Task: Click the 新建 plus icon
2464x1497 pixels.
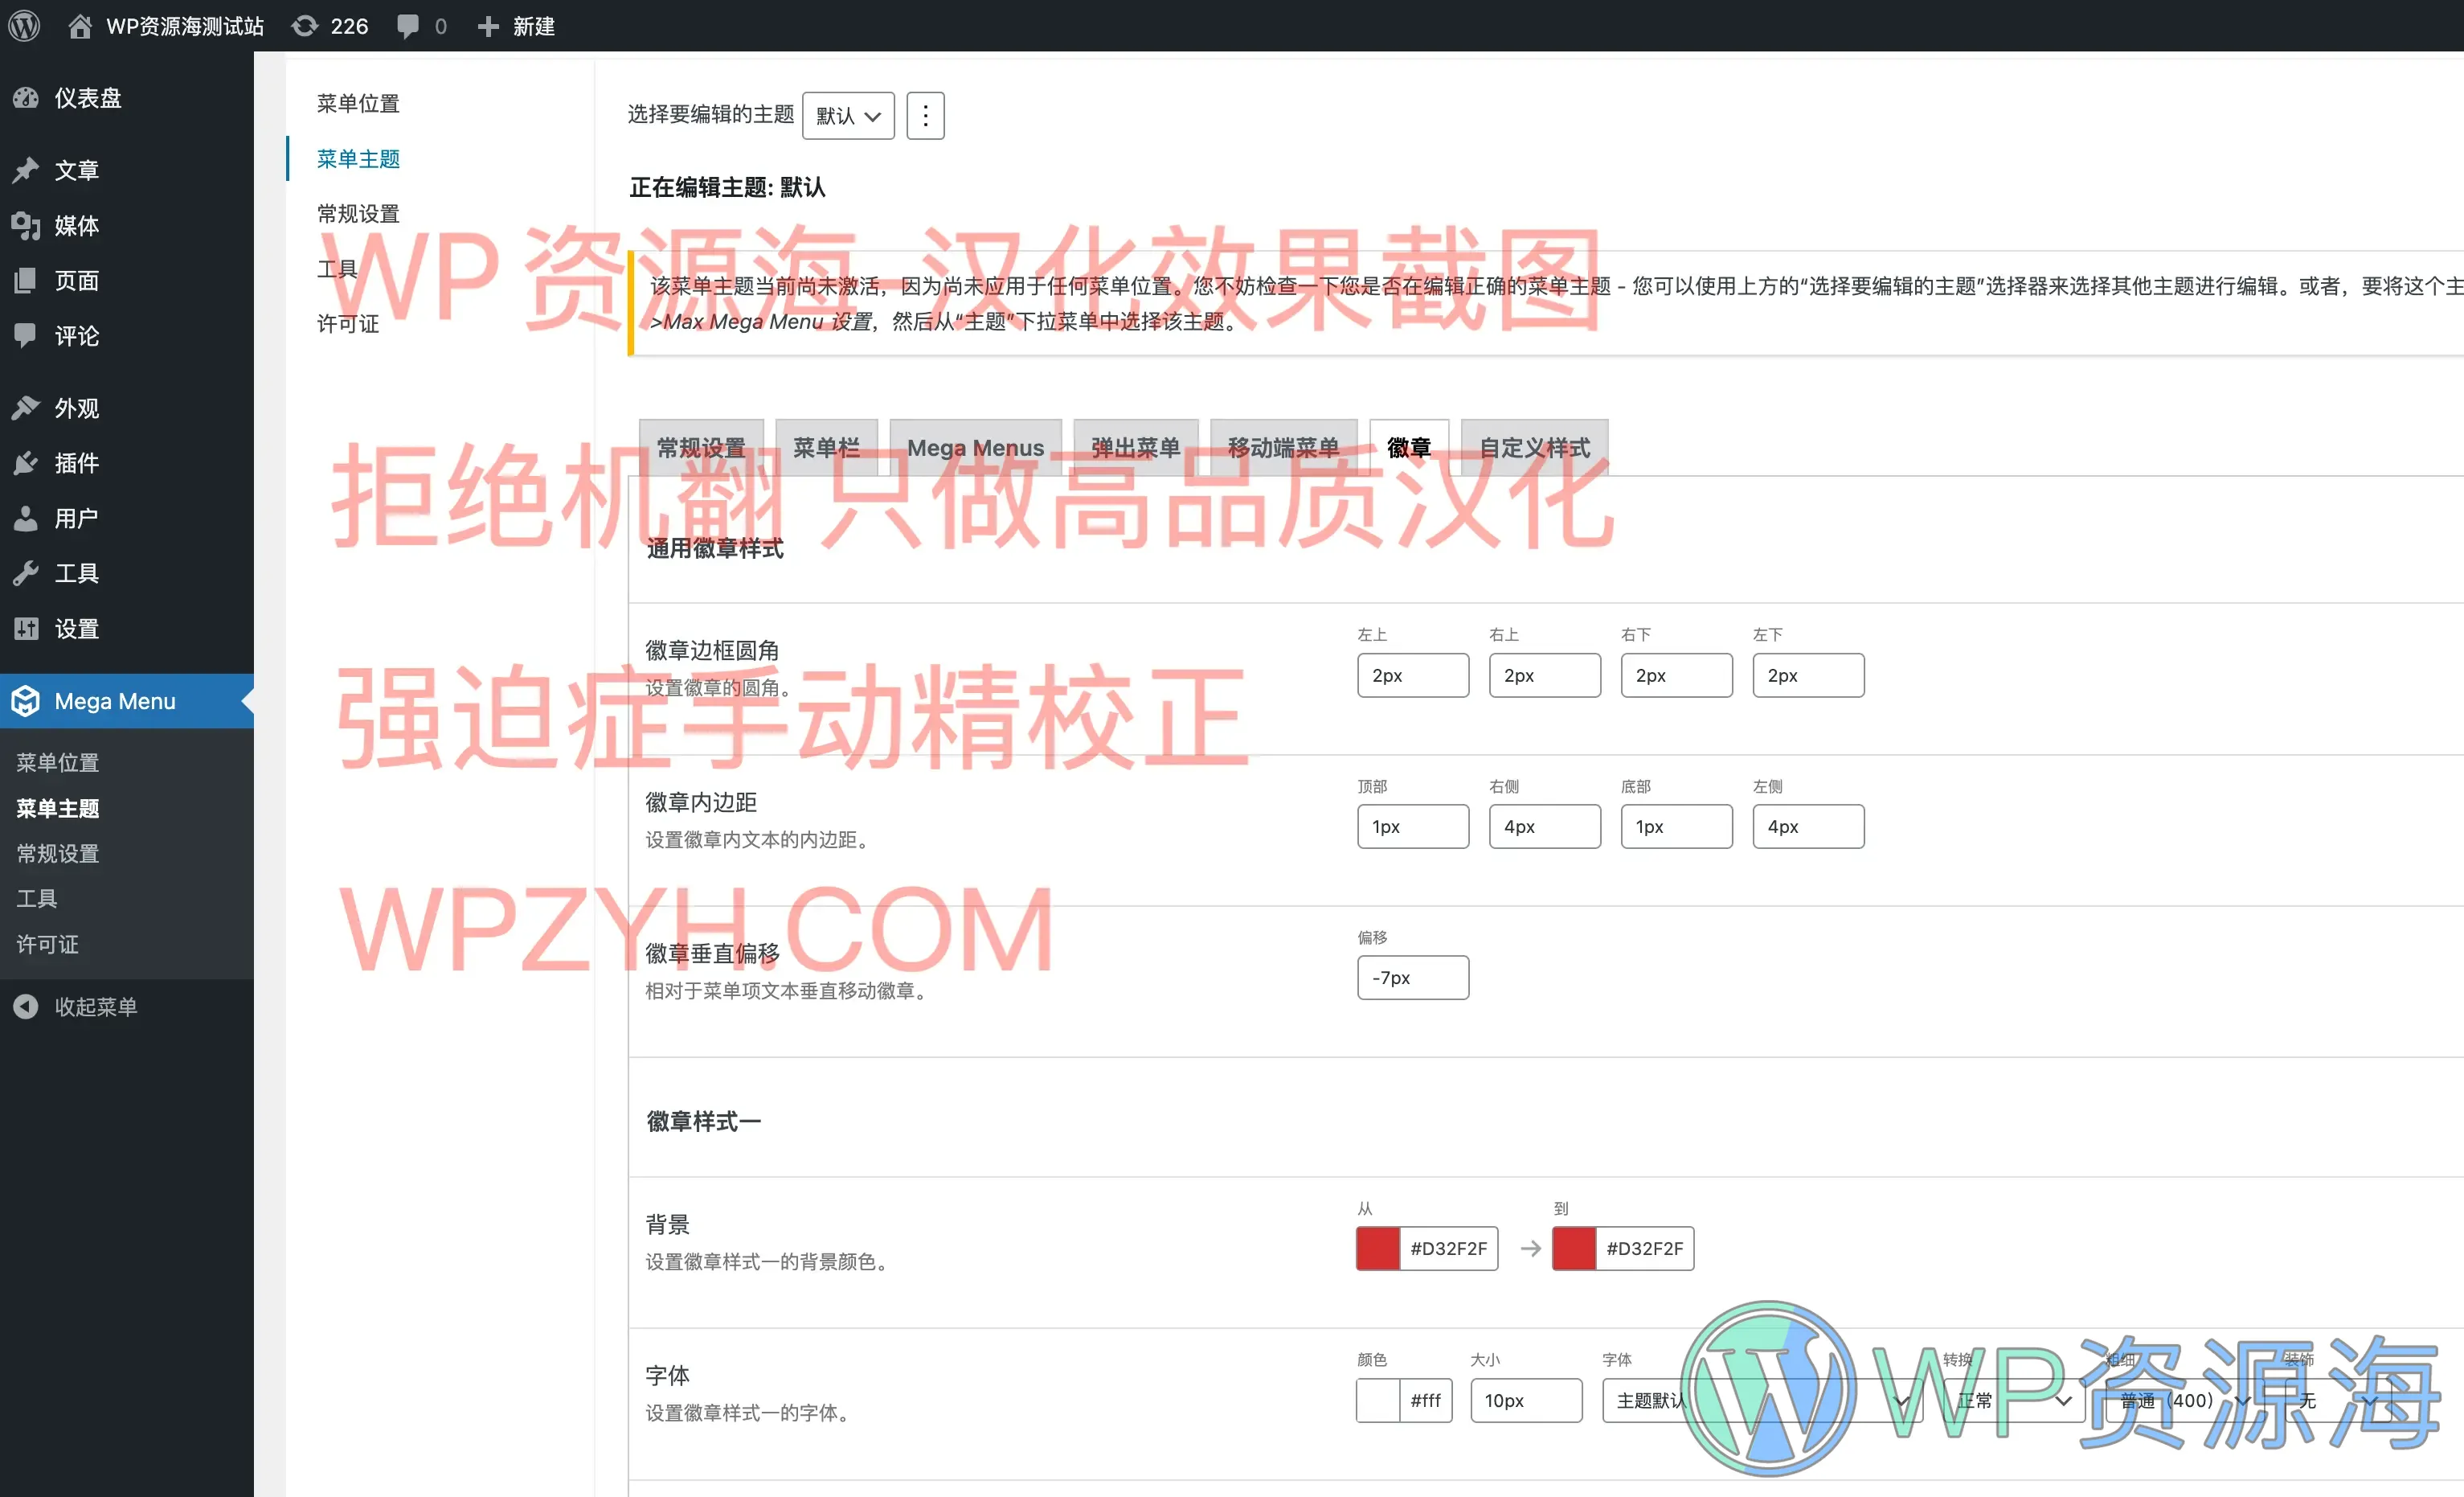Action: point(488,26)
